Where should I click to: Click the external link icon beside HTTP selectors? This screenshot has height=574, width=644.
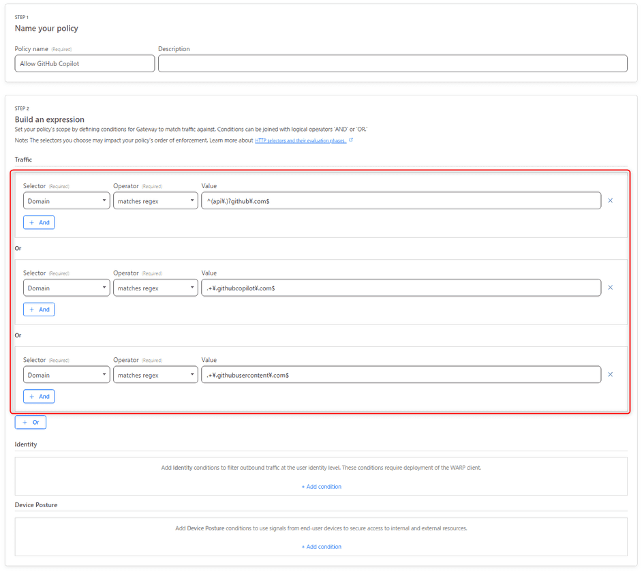(351, 140)
